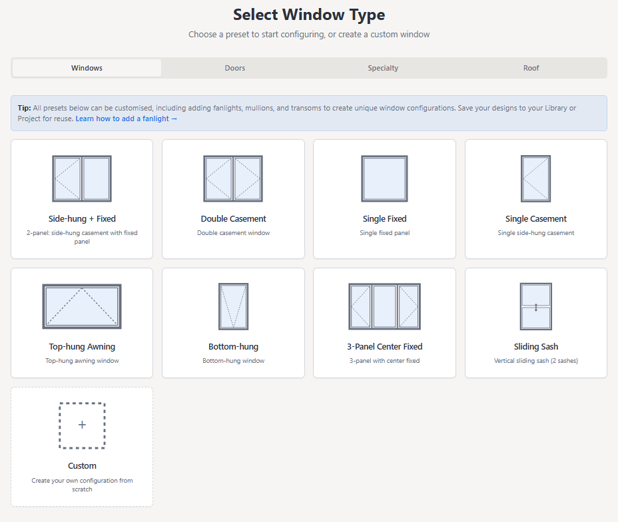
Task: Click the Single Fixed title label
Action: 384,218
